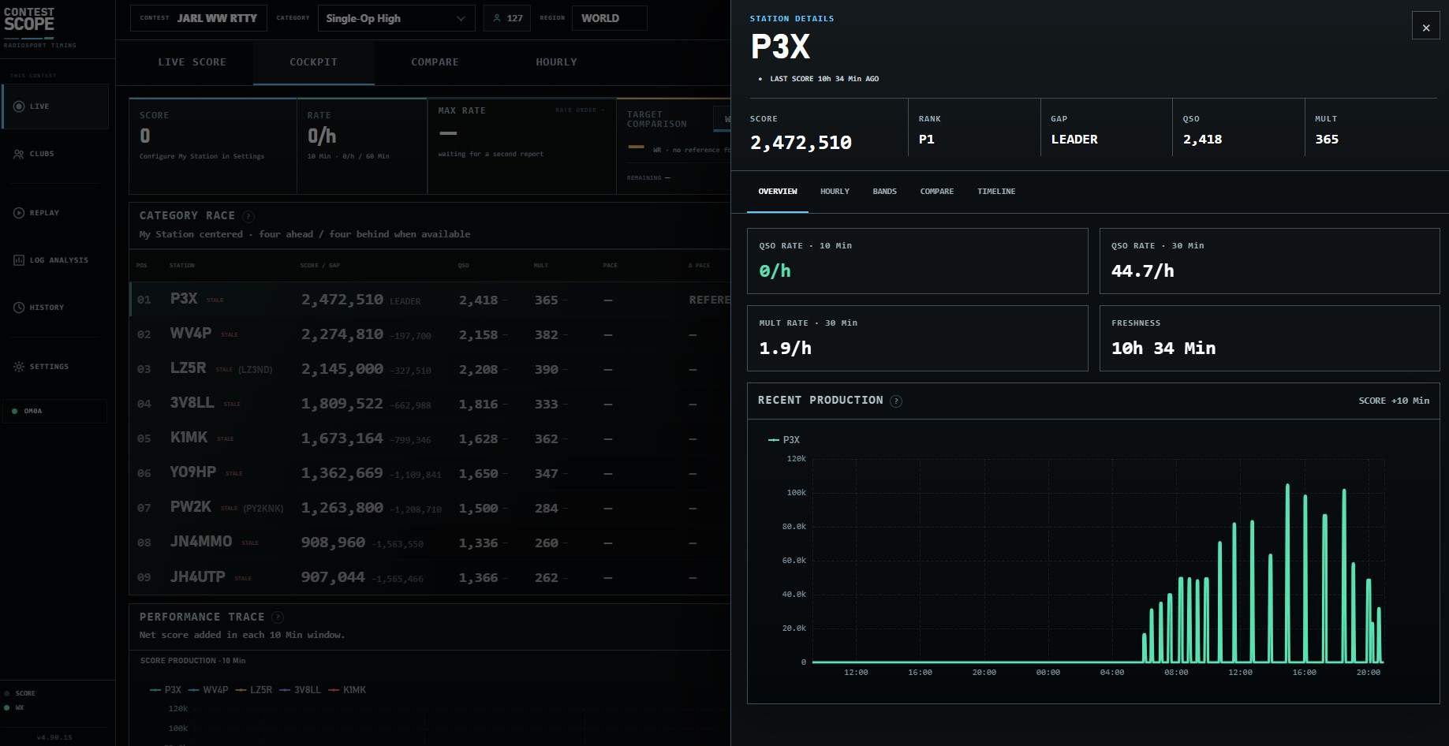Click the Freshness 10h 34 Min card
1449x746 pixels.
(x=1269, y=338)
